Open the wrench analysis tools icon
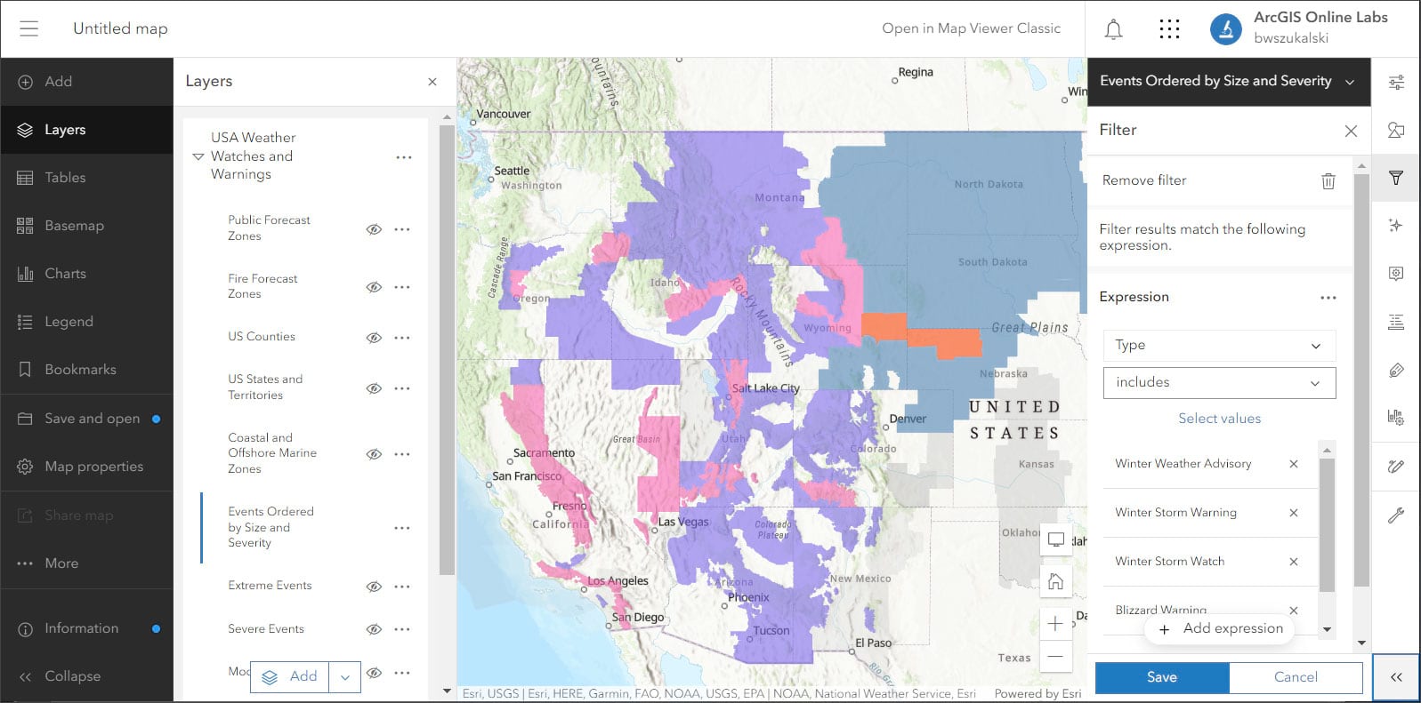This screenshot has width=1421, height=703. 1396,515
